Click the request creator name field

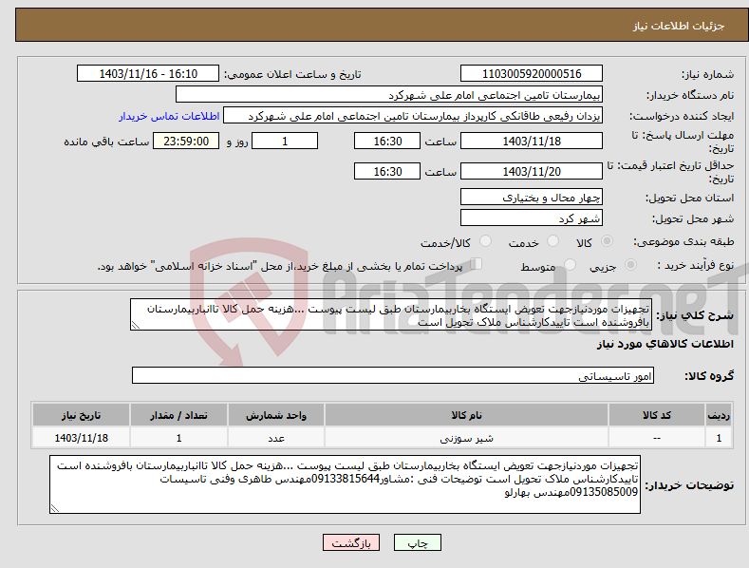[x=413, y=116]
